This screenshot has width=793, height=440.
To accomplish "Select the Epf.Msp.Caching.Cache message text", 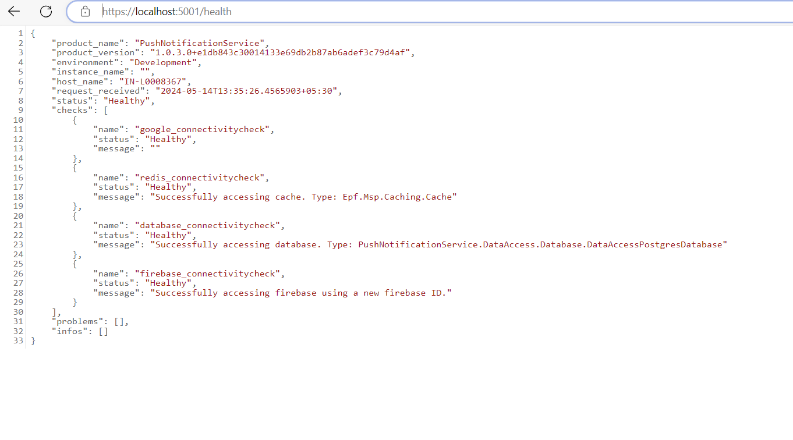I will click(x=400, y=196).
